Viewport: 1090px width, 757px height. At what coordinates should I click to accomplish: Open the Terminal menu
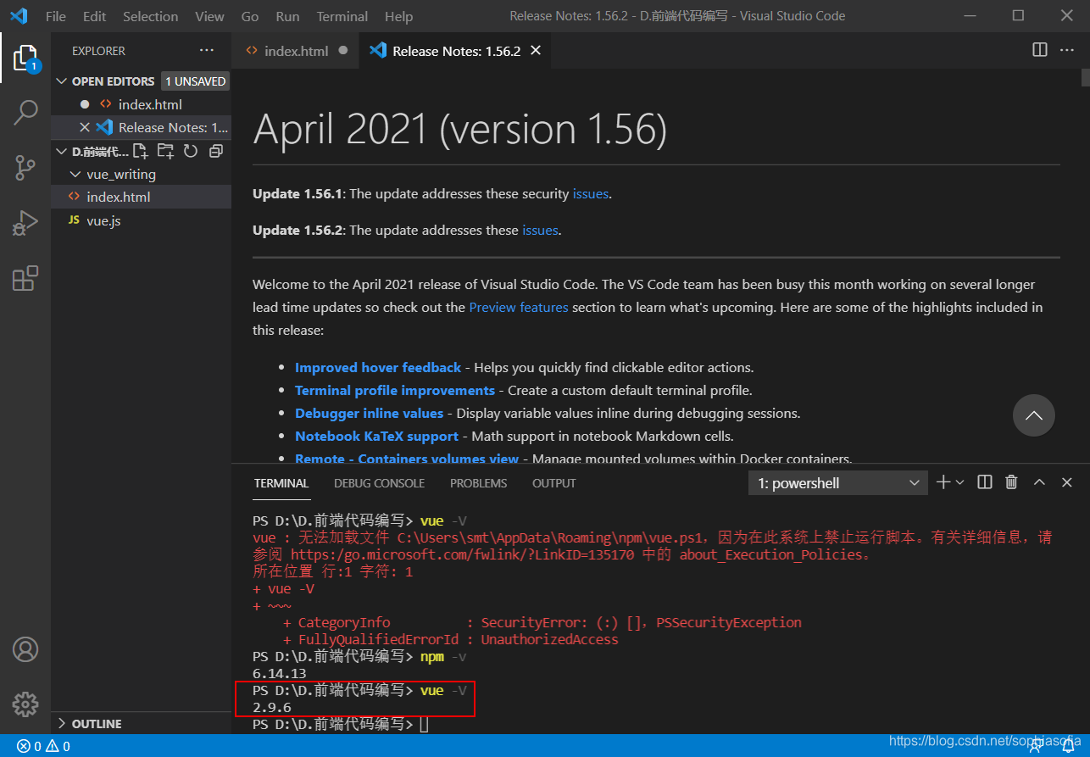tap(342, 15)
